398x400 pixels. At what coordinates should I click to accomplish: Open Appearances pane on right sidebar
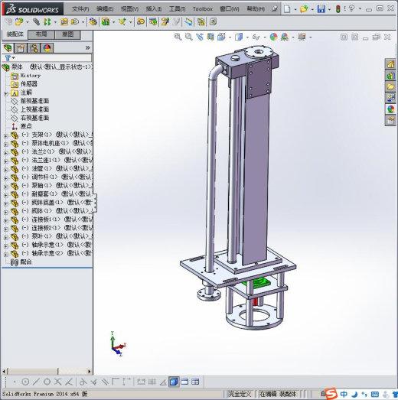click(390, 109)
